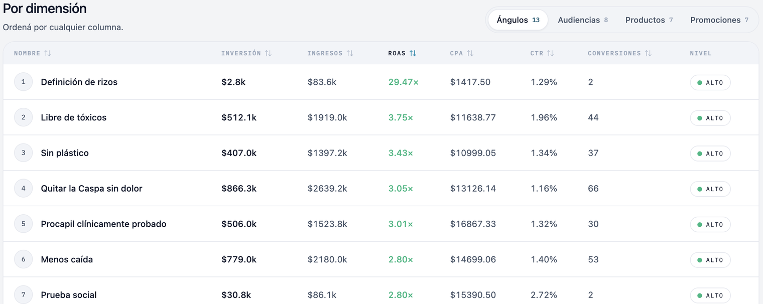Sort by the CTR column arrows icon
The height and width of the screenshot is (304, 763).
(550, 53)
